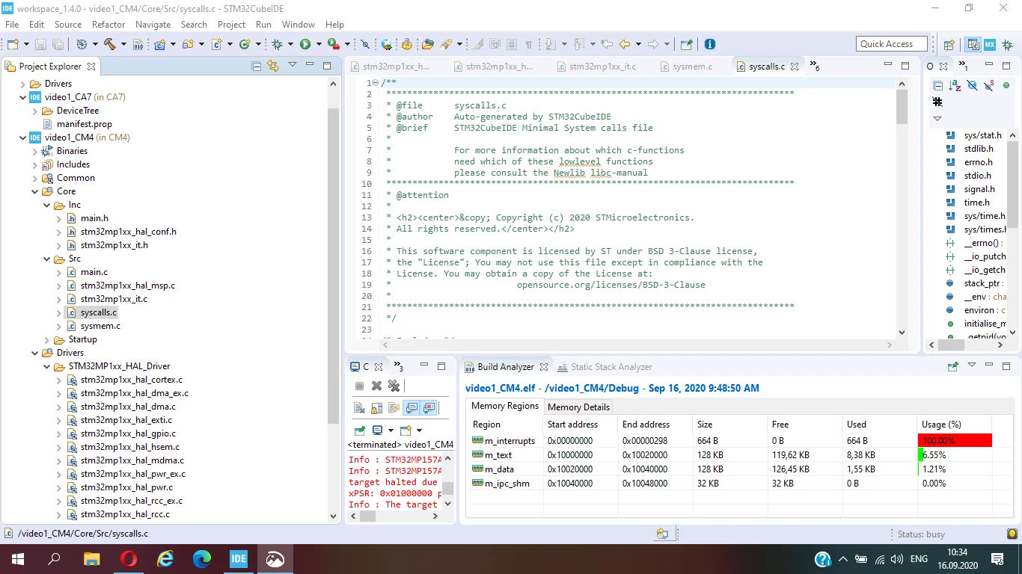Collapse the Core folder
This screenshot has height=574, width=1022.
click(34, 191)
